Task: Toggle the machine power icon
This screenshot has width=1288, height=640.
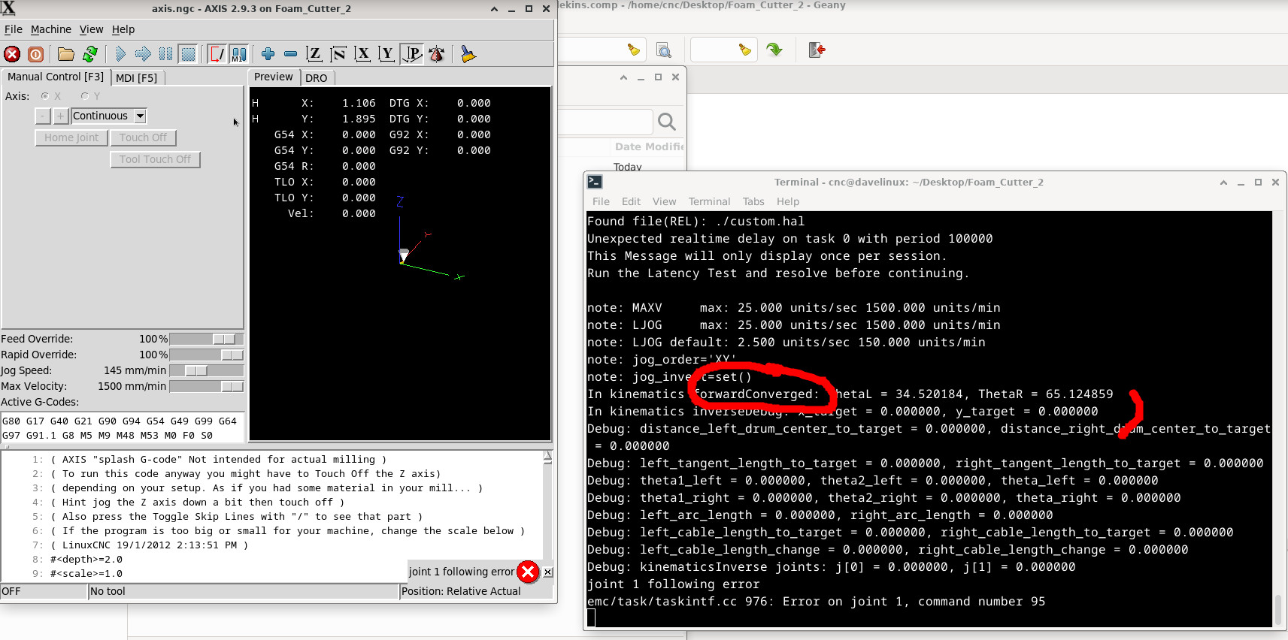Action: coord(35,54)
